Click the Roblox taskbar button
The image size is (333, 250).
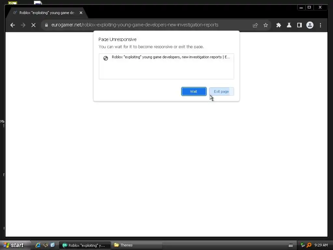click(85, 245)
